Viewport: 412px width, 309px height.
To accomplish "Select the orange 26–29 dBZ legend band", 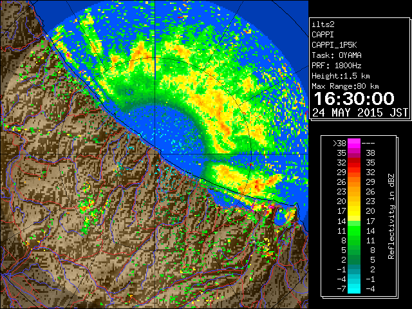I will [x=354, y=182].
